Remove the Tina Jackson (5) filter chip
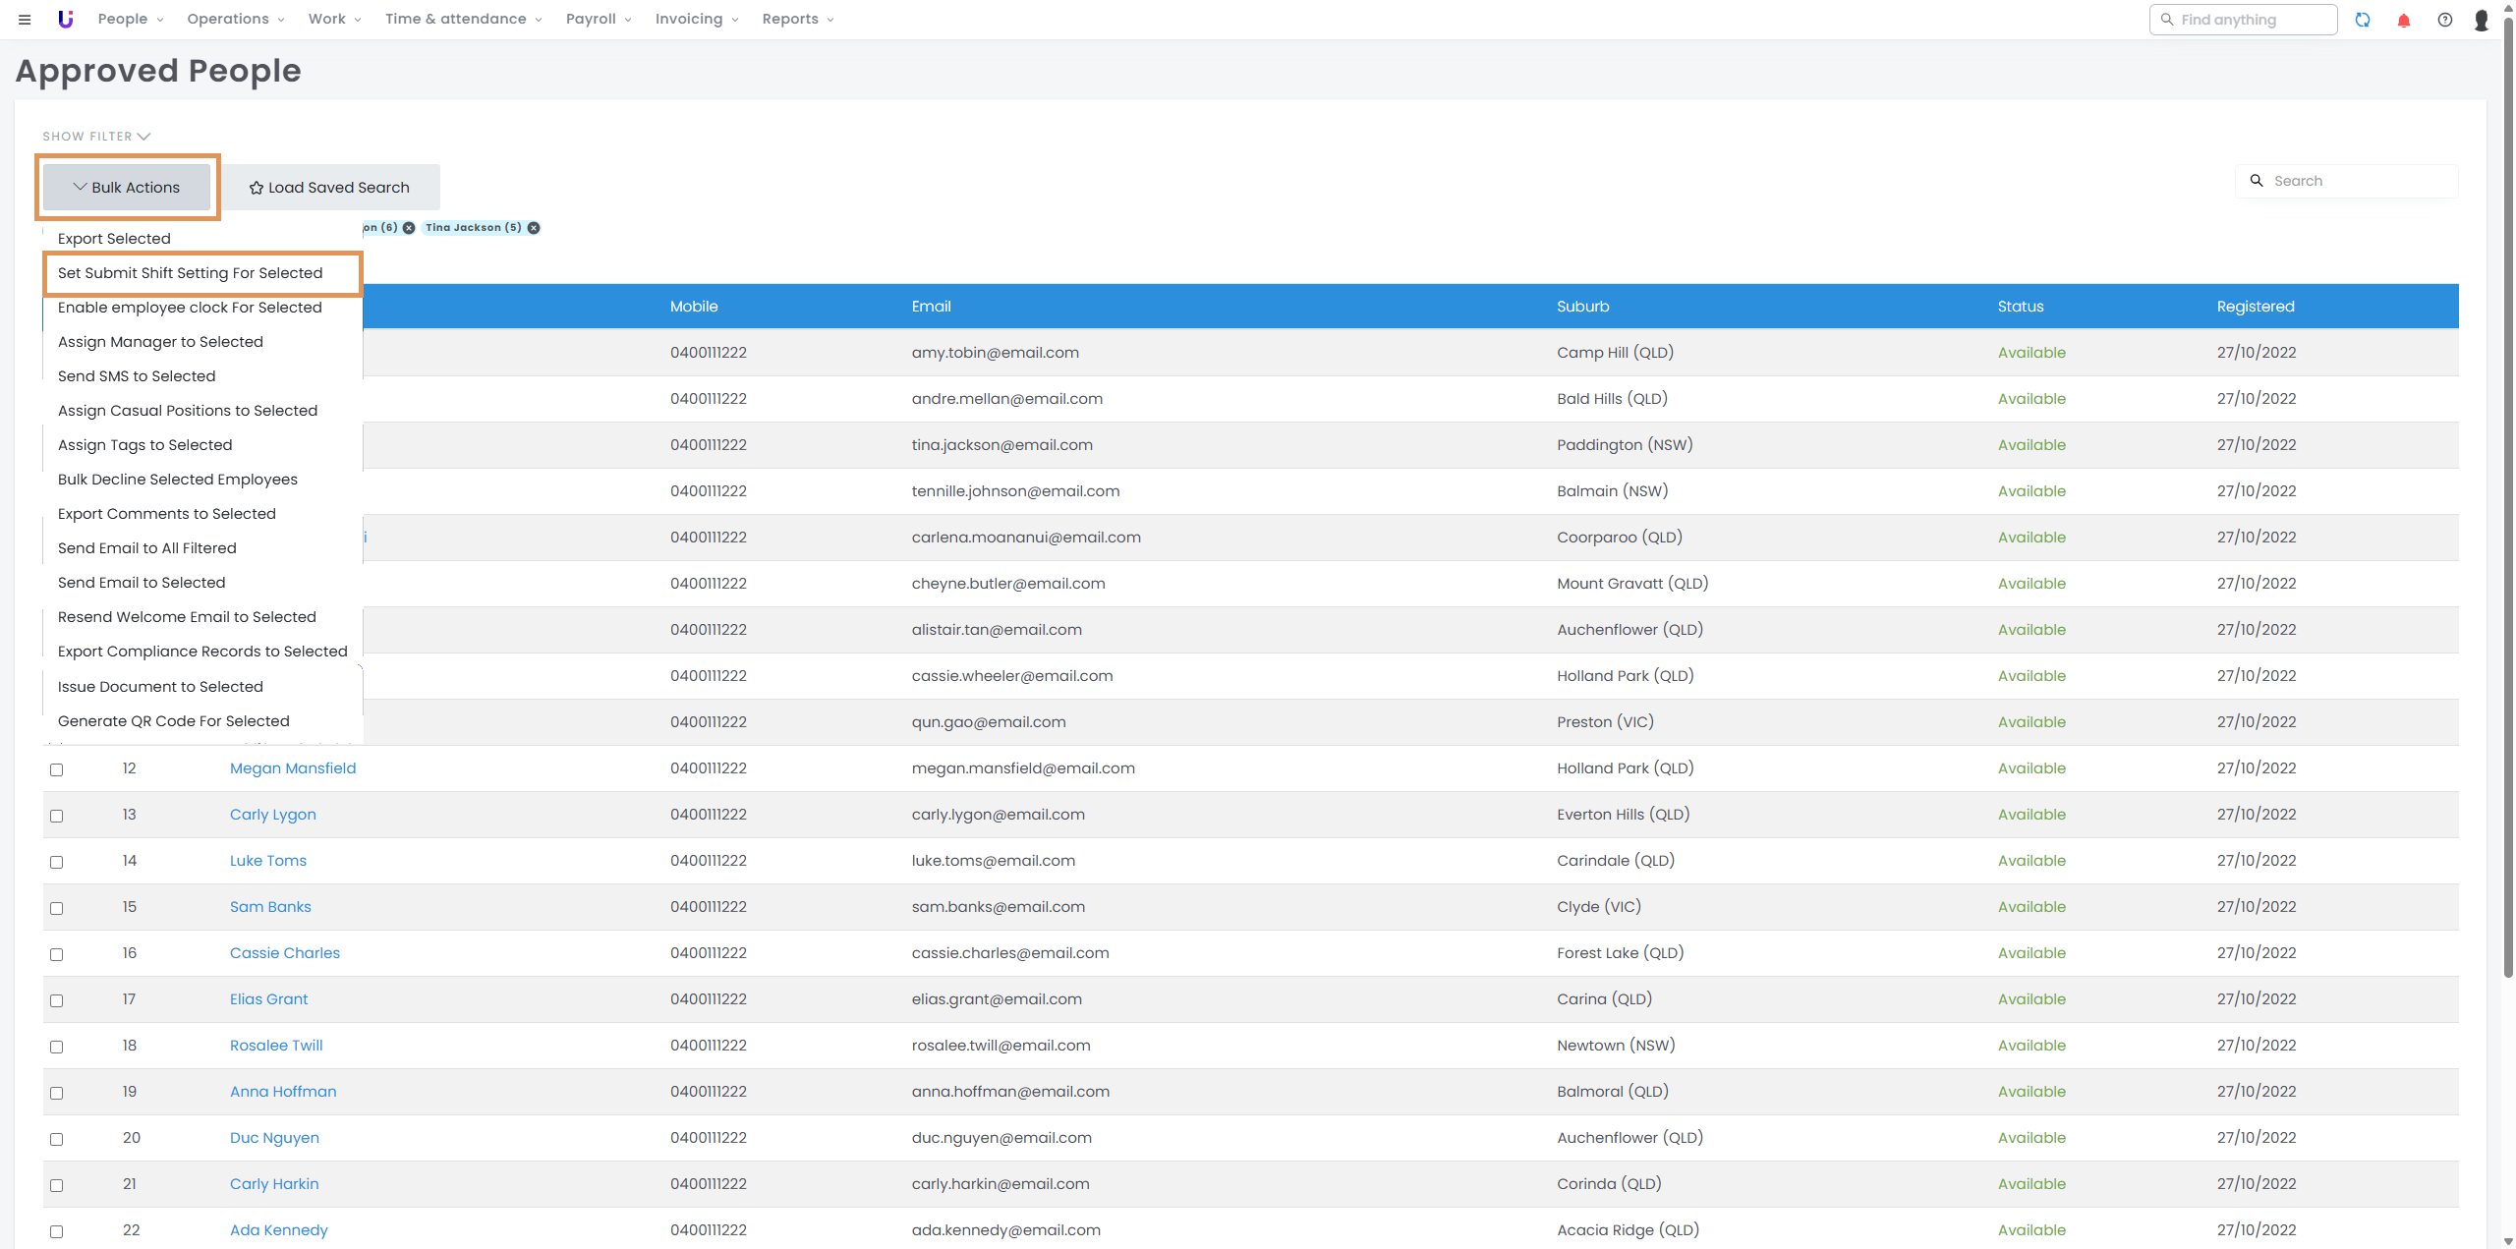 tap(534, 228)
